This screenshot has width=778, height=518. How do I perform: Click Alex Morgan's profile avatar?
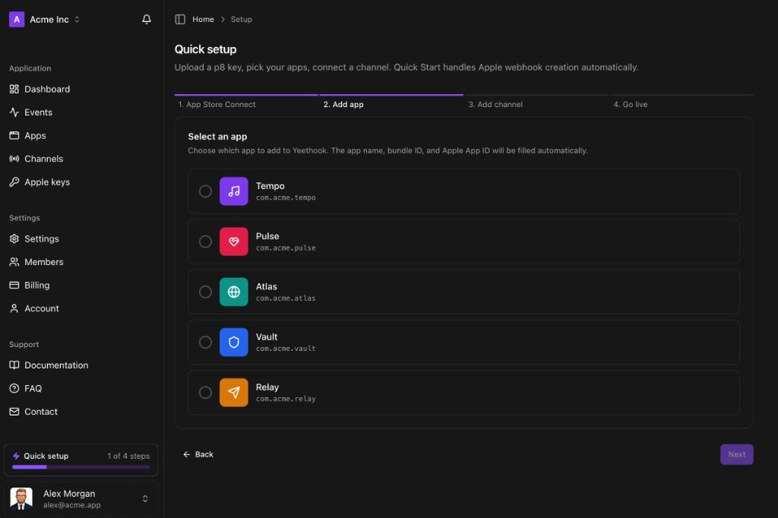click(x=21, y=499)
